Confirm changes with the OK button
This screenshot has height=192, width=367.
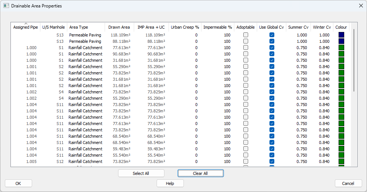coord(18,183)
